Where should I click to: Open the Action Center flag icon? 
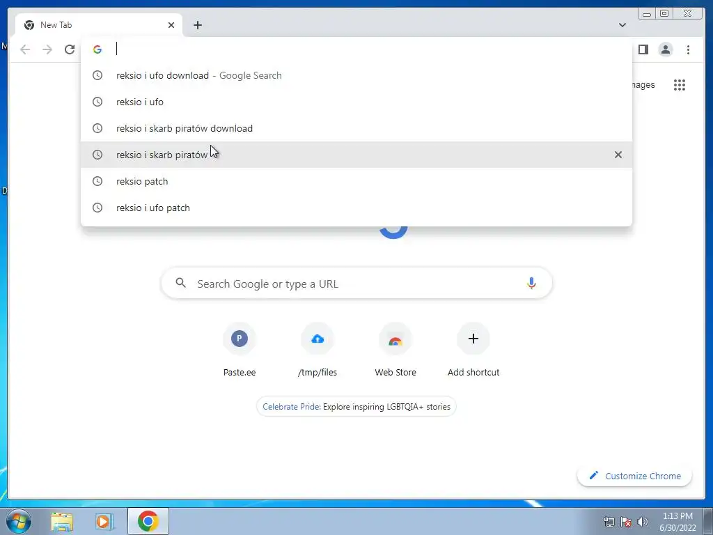pyautogui.click(x=626, y=522)
